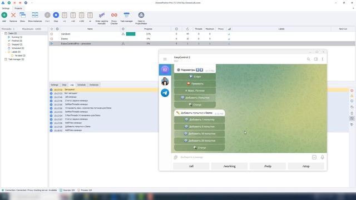
Task: Click the Show instances icon
Action: (34, 15)
